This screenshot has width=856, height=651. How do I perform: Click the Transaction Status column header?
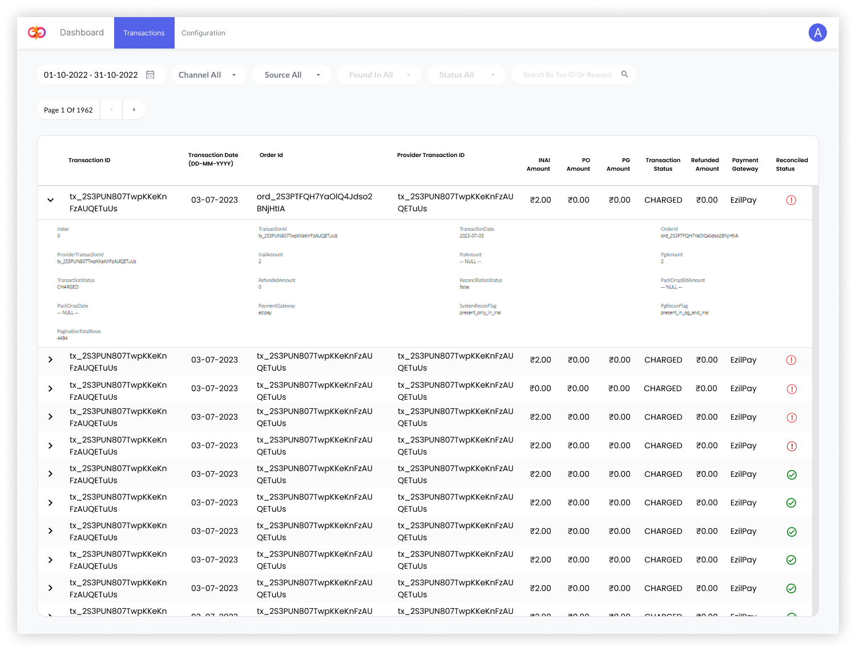coord(663,164)
